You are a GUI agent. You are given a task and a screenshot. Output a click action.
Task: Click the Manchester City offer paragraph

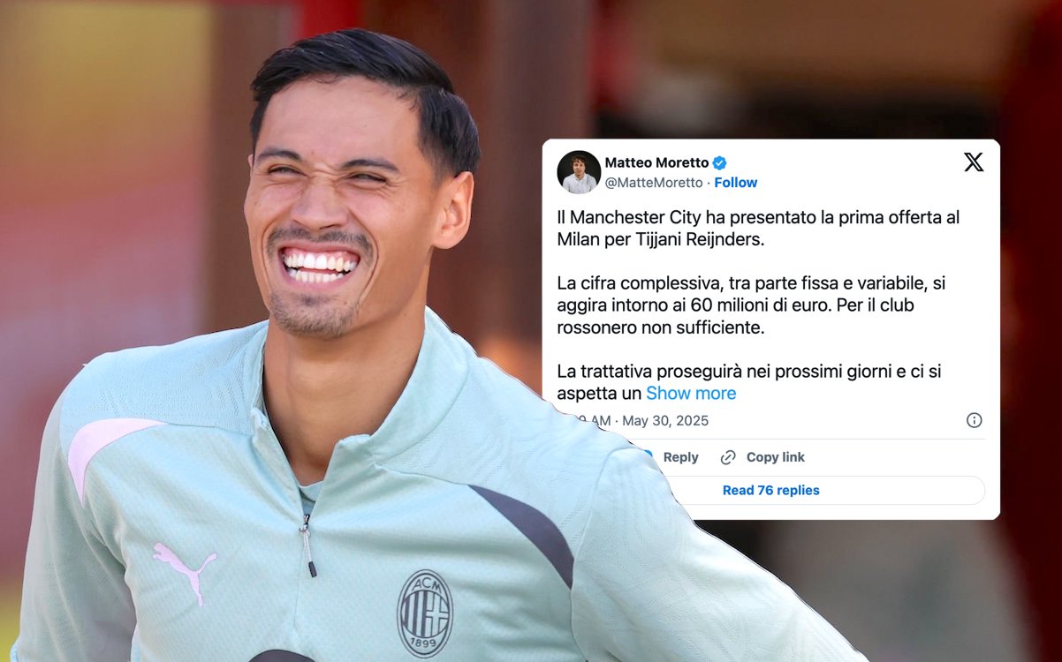pyautogui.click(x=758, y=228)
